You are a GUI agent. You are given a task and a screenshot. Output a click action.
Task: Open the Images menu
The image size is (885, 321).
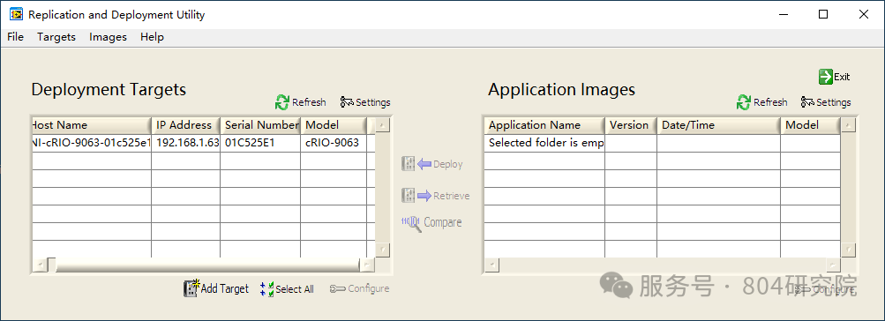[x=108, y=37]
